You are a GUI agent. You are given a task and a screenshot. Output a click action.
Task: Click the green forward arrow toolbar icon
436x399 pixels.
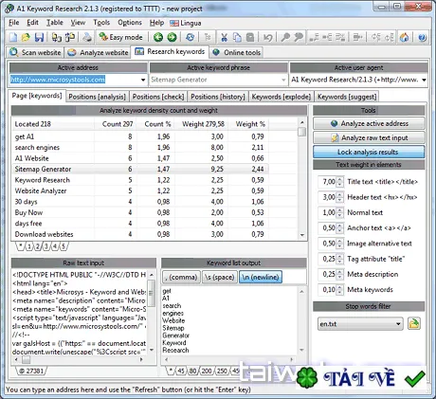point(172,38)
